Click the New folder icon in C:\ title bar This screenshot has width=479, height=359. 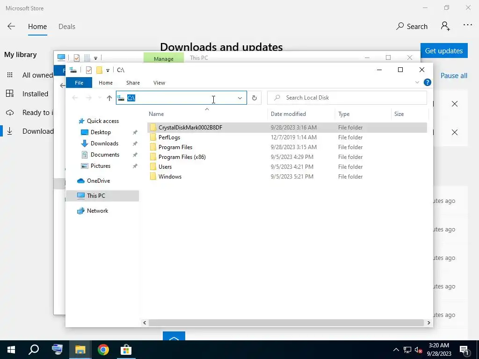[x=99, y=70]
